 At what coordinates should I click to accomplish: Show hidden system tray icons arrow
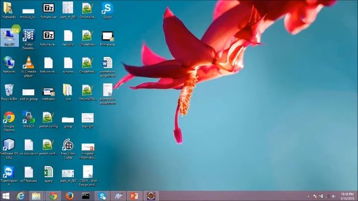click(x=308, y=196)
